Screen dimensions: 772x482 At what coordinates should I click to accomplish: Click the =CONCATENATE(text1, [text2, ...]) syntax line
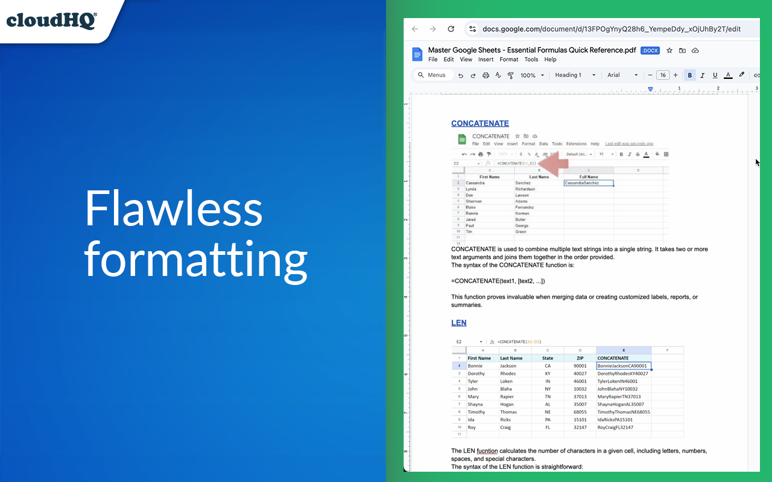tap(498, 281)
